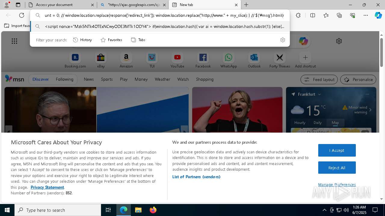
Task: Open Outlook shortcut
Action: point(254,60)
